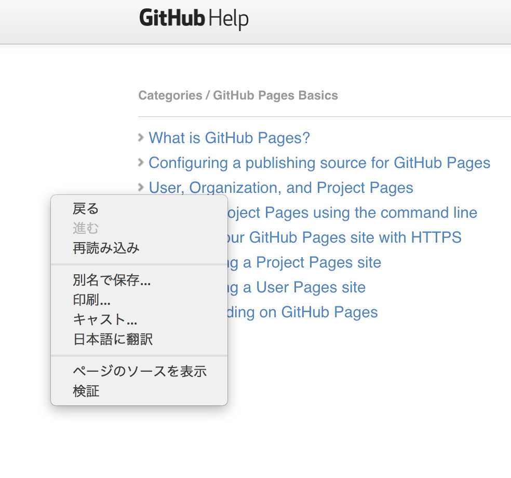Viewport: 511px width, 478px height.
Task: Click 'GitHub Pages Basics' breadcrumb text
Action: [275, 95]
